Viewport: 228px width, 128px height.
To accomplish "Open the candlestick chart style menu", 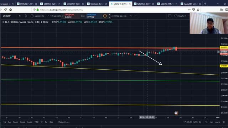I will [x=26, y=16].
